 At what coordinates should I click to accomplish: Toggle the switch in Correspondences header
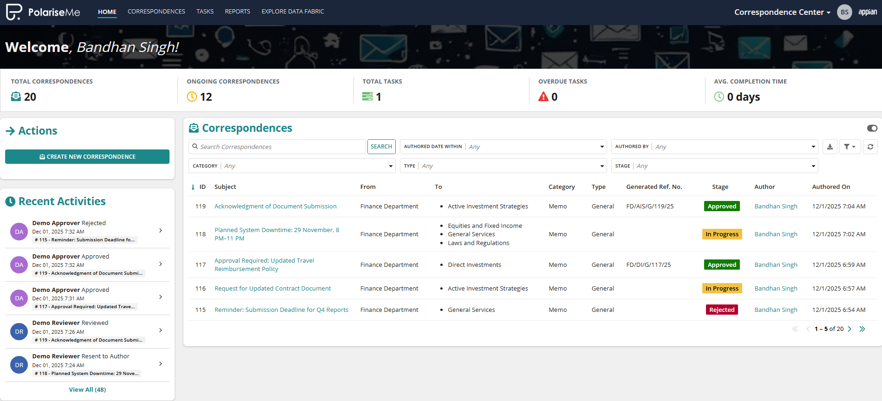[x=872, y=128]
